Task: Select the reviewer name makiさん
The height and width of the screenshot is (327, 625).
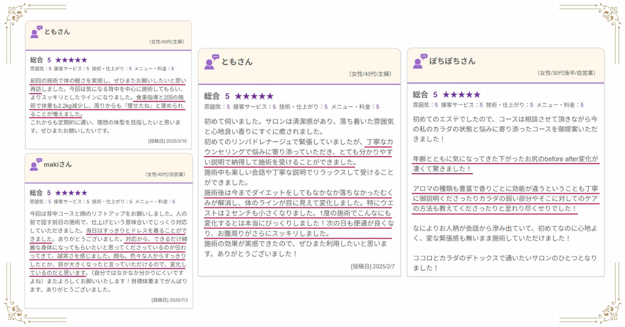Action: tap(58, 164)
